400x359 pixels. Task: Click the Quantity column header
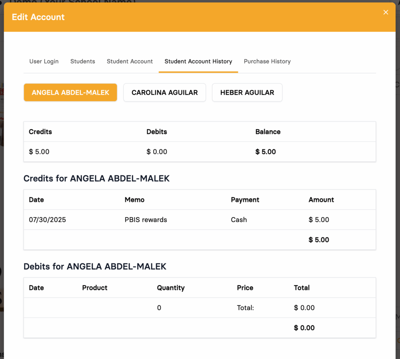(171, 288)
